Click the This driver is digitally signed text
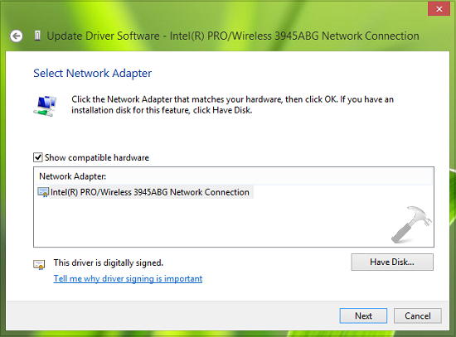The width and height of the screenshot is (456, 337). point(109,263)
